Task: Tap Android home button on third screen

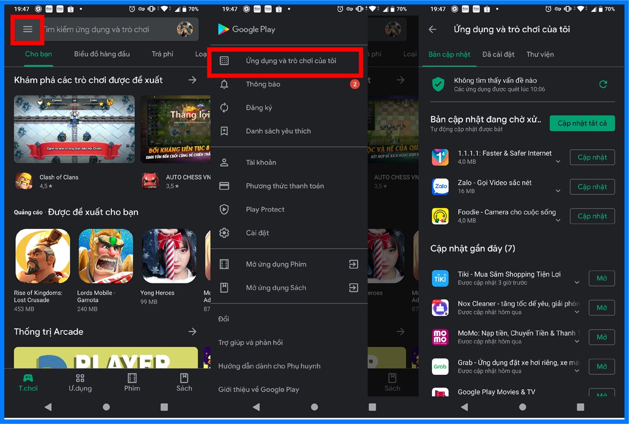Action: click(x=522, y=407)
